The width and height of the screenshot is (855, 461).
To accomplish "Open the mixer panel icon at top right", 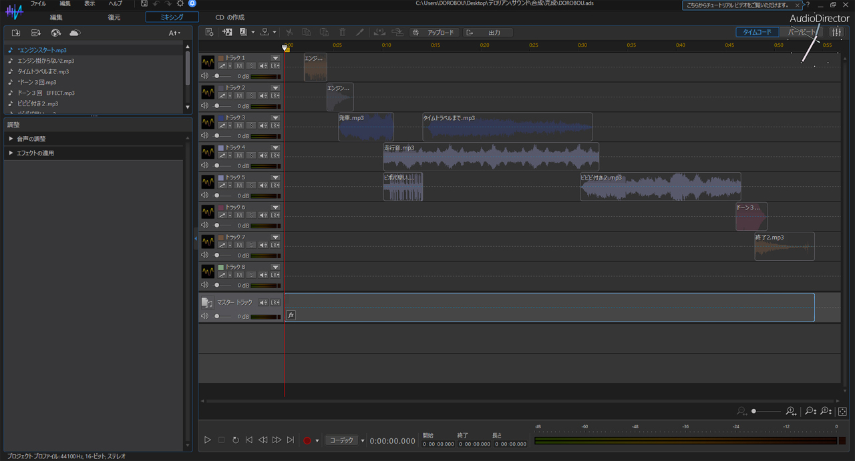I will click(836, 32).
